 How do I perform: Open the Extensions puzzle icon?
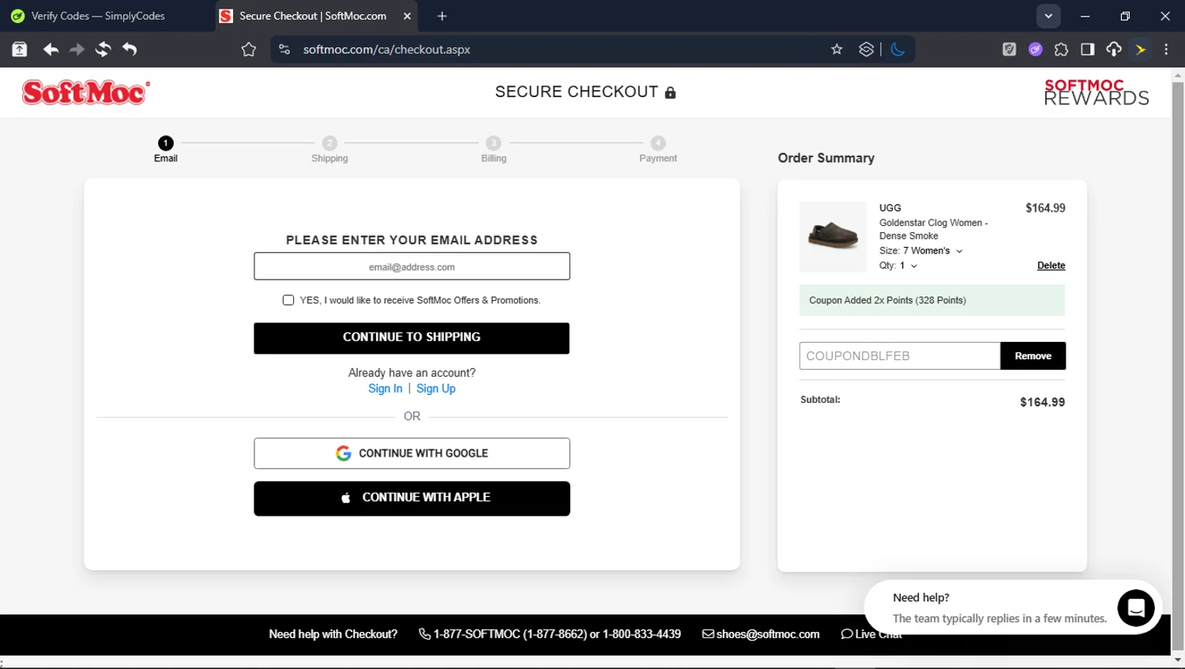[1062, 50]
